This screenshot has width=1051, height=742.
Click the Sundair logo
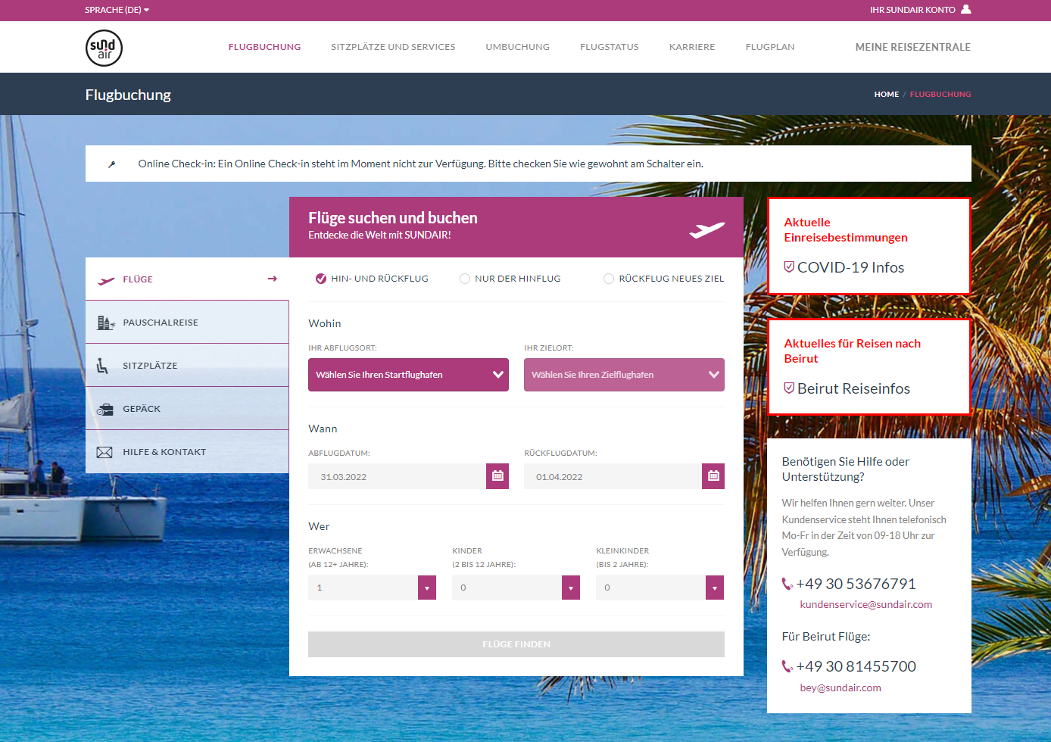click(104, 48)
